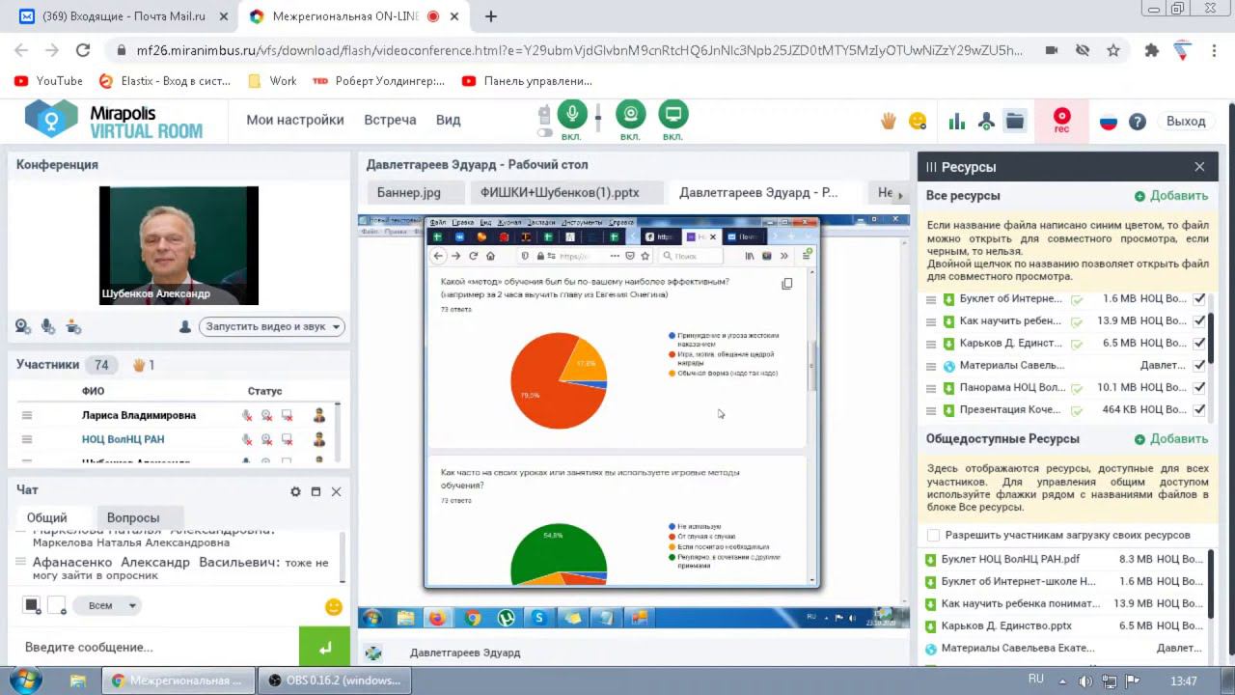Click role avatar icon for Лариса Владимировна
1235x695 pixels.
click(x=319, y=416)
